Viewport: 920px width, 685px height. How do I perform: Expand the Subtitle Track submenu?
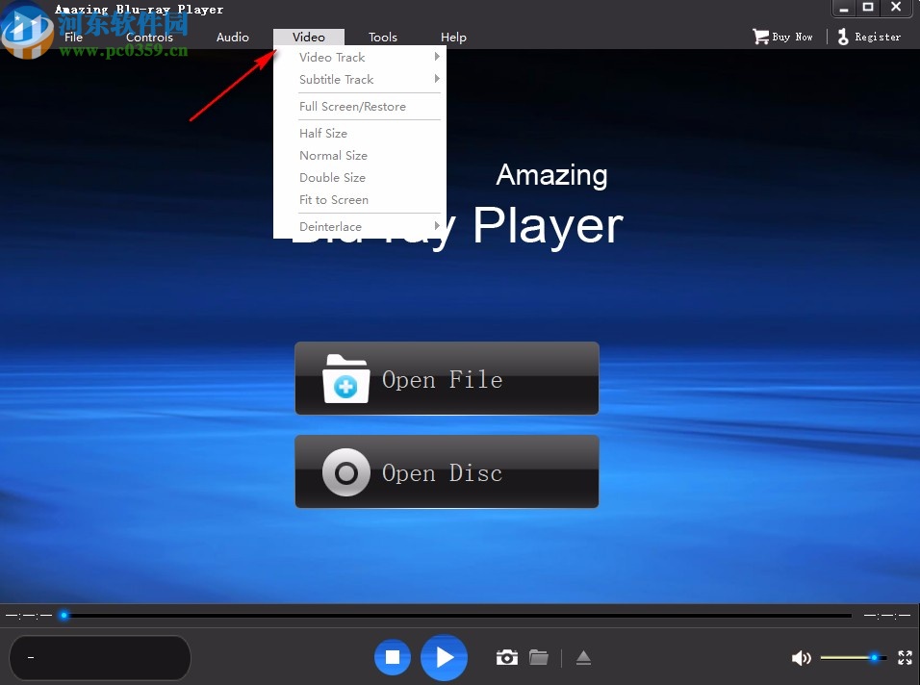coord(336,79)
